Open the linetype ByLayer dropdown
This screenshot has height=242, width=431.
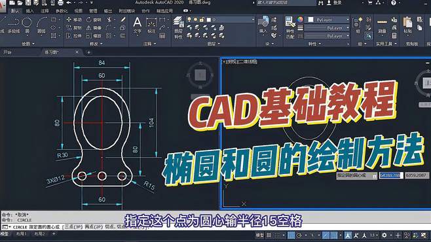(x=327, y=36)
